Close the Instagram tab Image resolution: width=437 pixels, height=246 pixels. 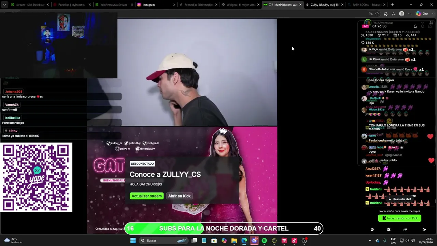coord(174,5)
